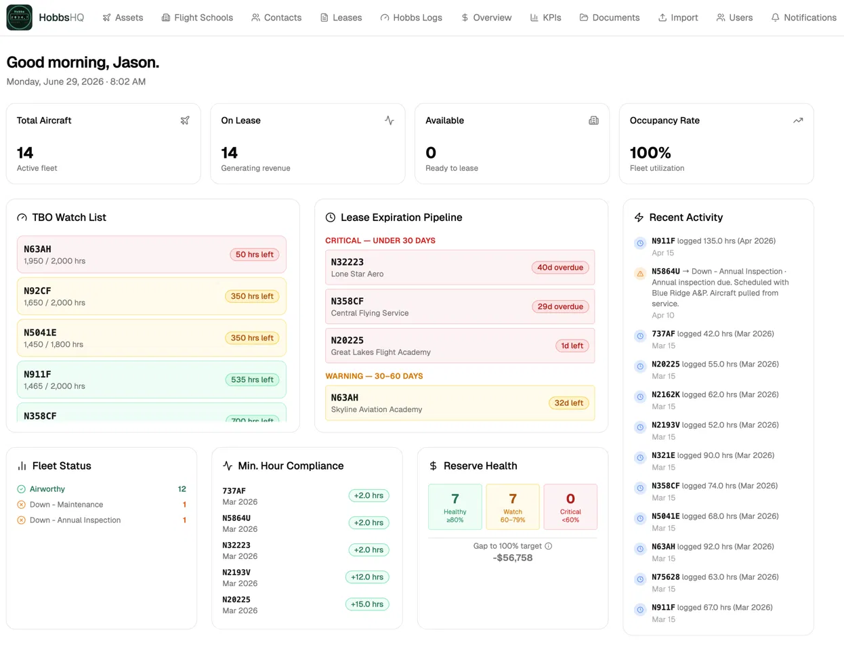Image resolution: width=844 pixels, height=645 pixels.
Task: Select the Down - Annual Inspection status row
Action: pos(102,520)
